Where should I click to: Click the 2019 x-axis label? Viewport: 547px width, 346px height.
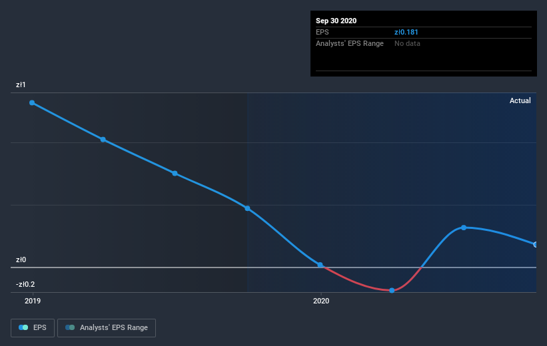pos(33,301)
